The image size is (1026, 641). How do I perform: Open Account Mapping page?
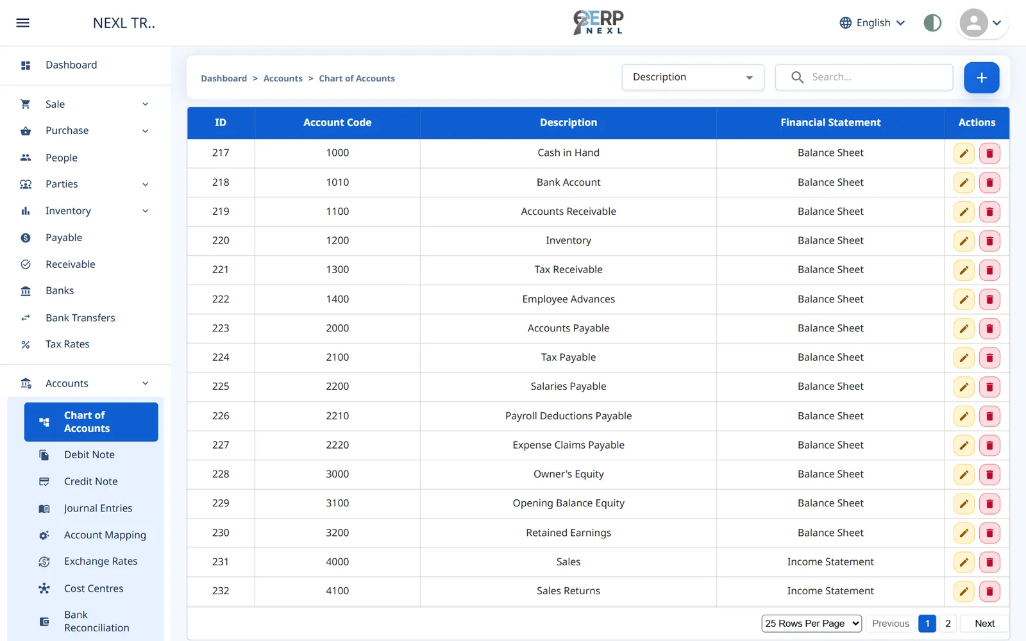click(x=91, y=535)
